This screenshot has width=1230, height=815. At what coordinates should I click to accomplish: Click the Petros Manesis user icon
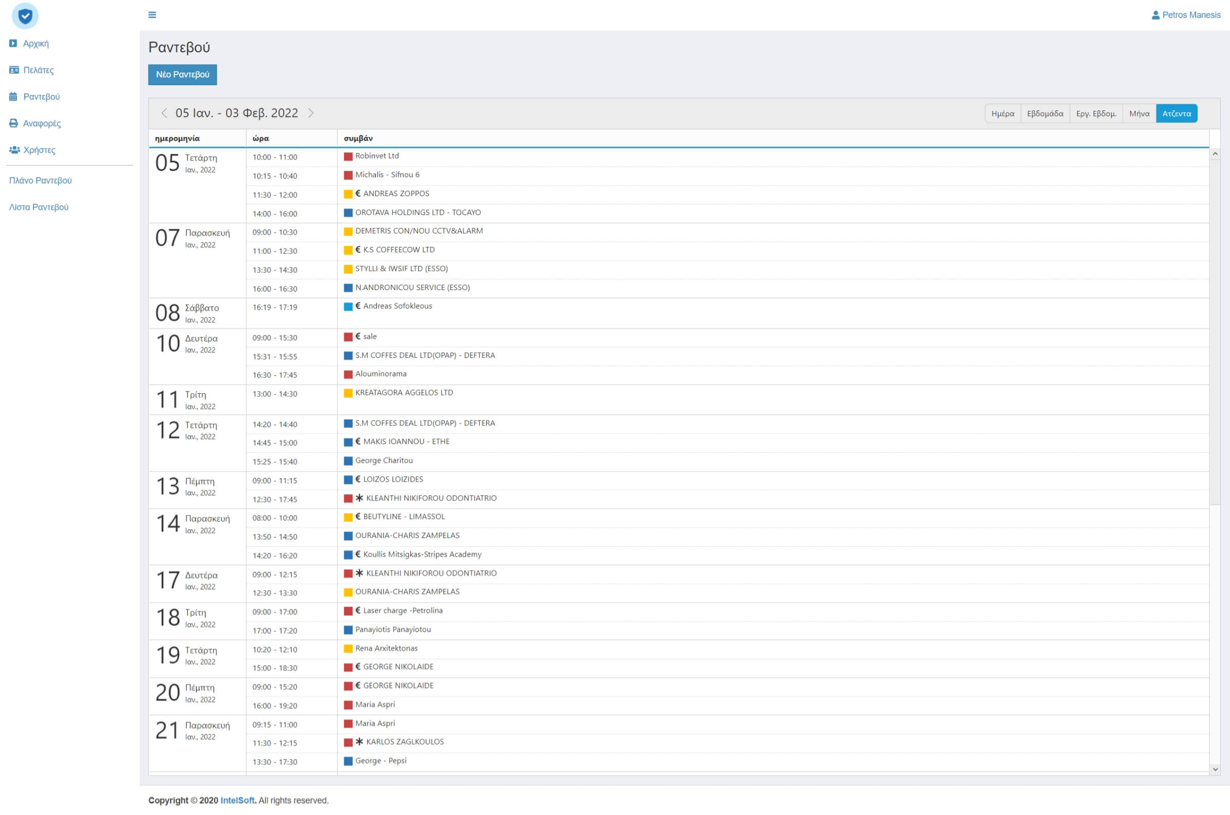pos(1155,15)
